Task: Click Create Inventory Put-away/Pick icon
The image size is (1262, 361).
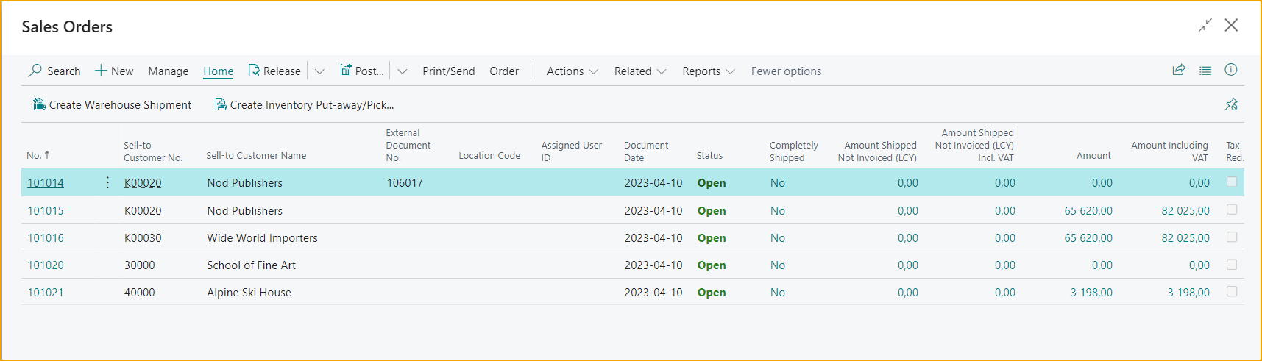Action: [x=220, y=104]
